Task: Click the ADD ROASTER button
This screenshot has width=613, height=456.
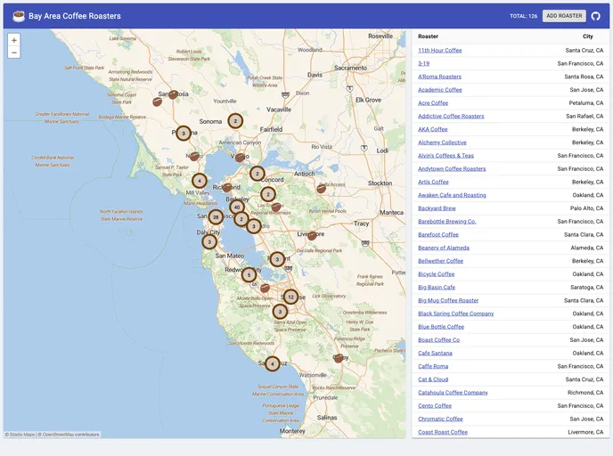Action: tap(564, 16)
